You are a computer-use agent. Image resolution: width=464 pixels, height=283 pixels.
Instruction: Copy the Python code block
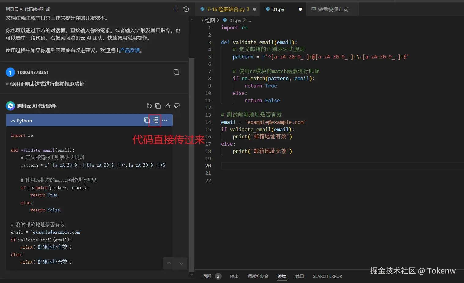click(146, 120)
